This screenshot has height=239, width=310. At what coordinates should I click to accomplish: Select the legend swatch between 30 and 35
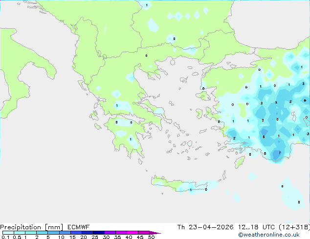click(x=110, y=233)
